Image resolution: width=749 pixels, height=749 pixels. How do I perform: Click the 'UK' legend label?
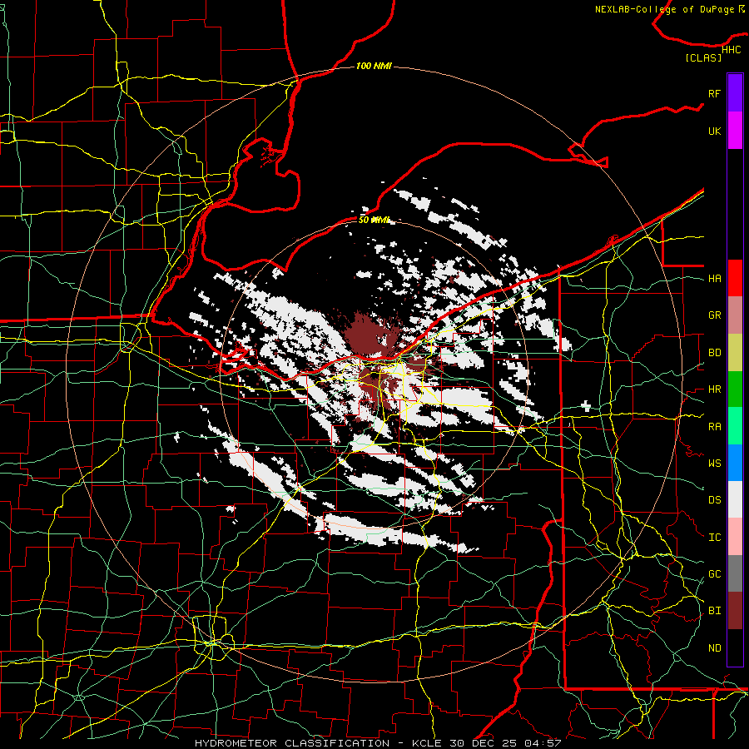(714, 131)
